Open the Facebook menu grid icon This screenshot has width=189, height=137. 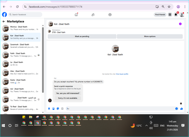click(x=170, y=15)
